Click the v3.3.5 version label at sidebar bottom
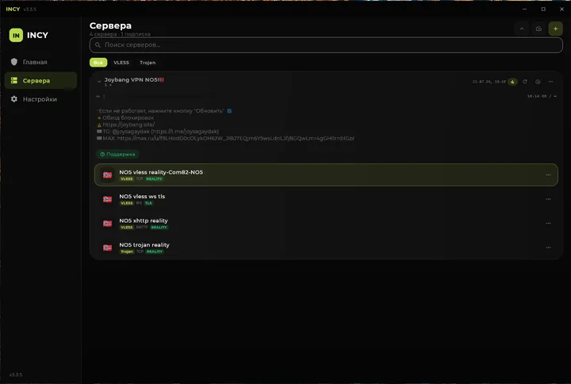The image size is (571, 384). pos(16,374)
